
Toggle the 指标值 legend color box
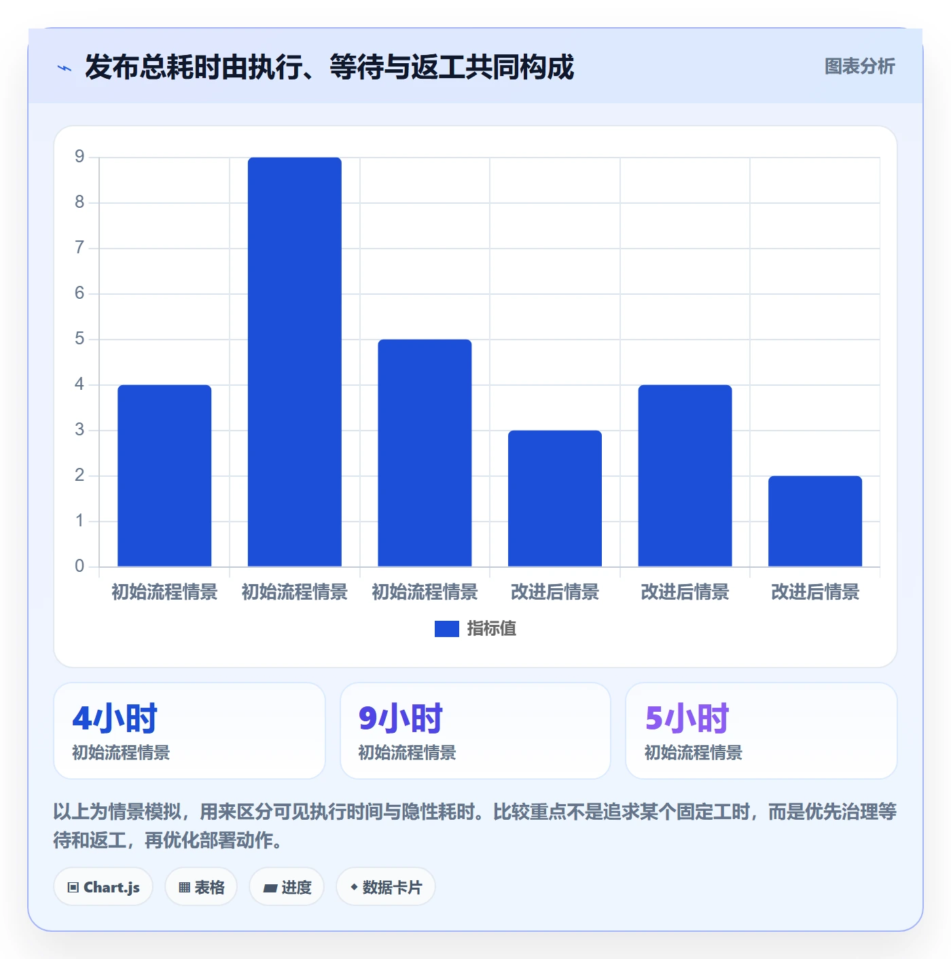click(446, 629)
